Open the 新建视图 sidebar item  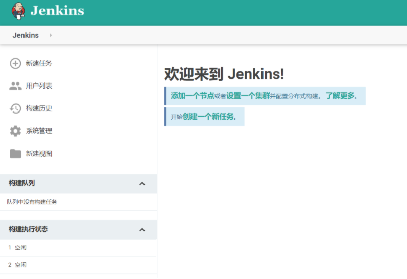[x=39, y=154]
